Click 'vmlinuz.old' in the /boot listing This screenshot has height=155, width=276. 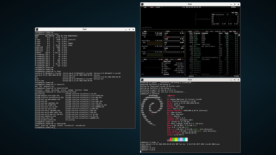click(98, 79)
